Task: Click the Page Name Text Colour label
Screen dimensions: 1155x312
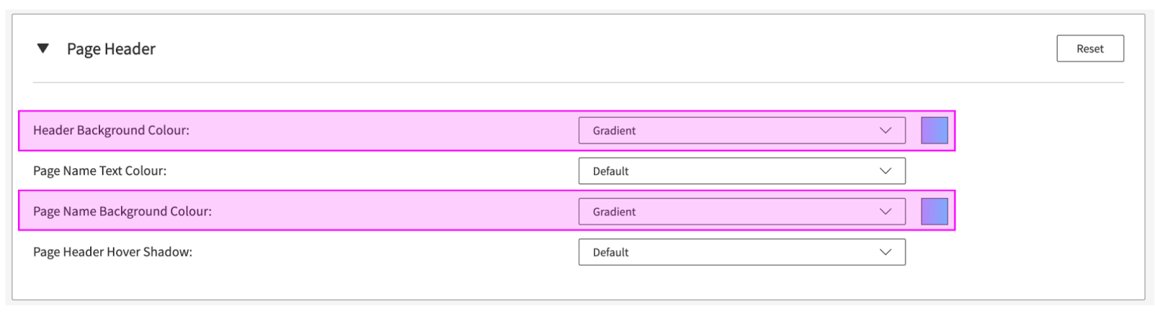Action: [100, 171]
